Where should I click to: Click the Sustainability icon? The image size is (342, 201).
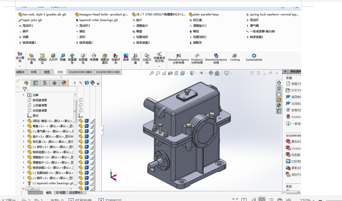pyautogui.click(x=254, y=57)
